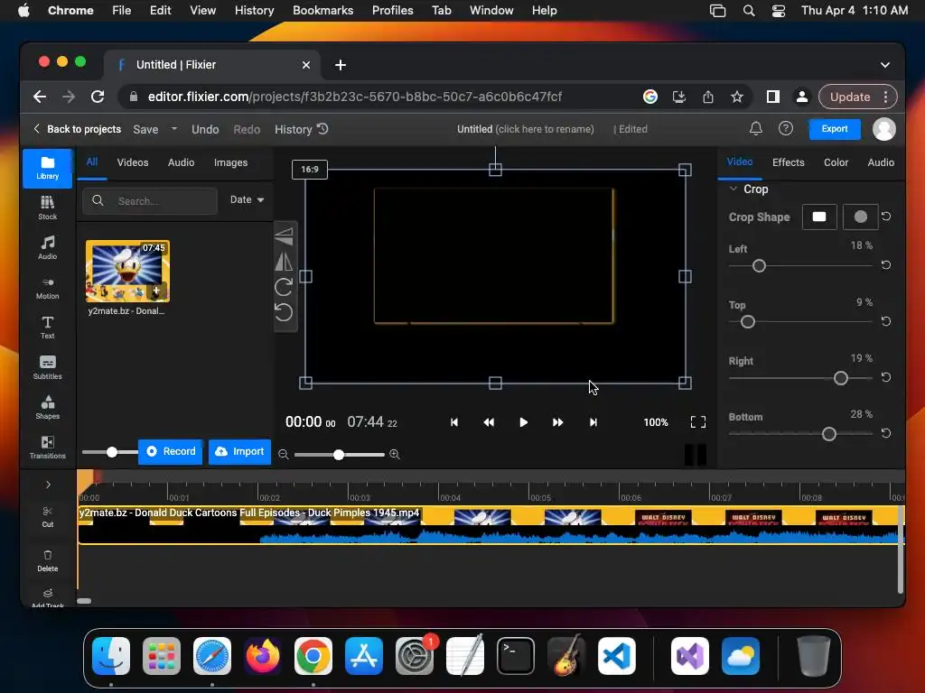The width and height of the screenshot is (925, 693).
Task: Select the Donald Duck video thumbnail
Action: (127, 271)
